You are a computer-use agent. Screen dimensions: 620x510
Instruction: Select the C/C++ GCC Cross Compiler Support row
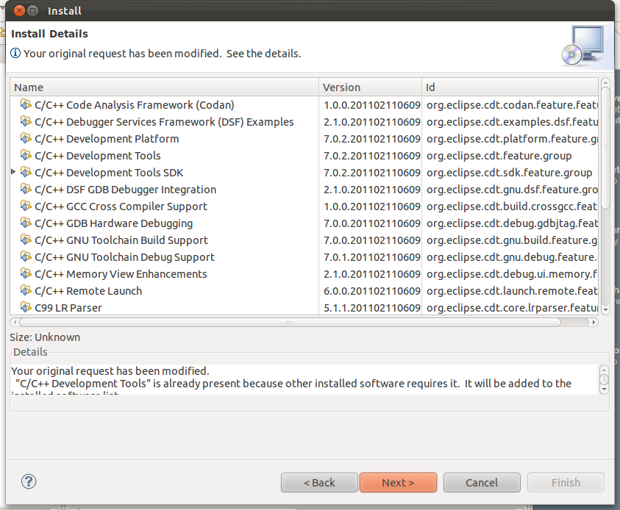point(121,206)
